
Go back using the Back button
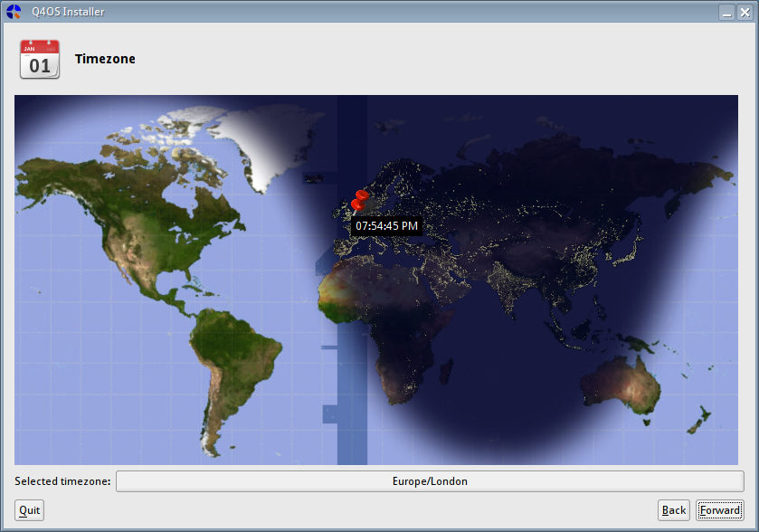[x=673, y=510]
